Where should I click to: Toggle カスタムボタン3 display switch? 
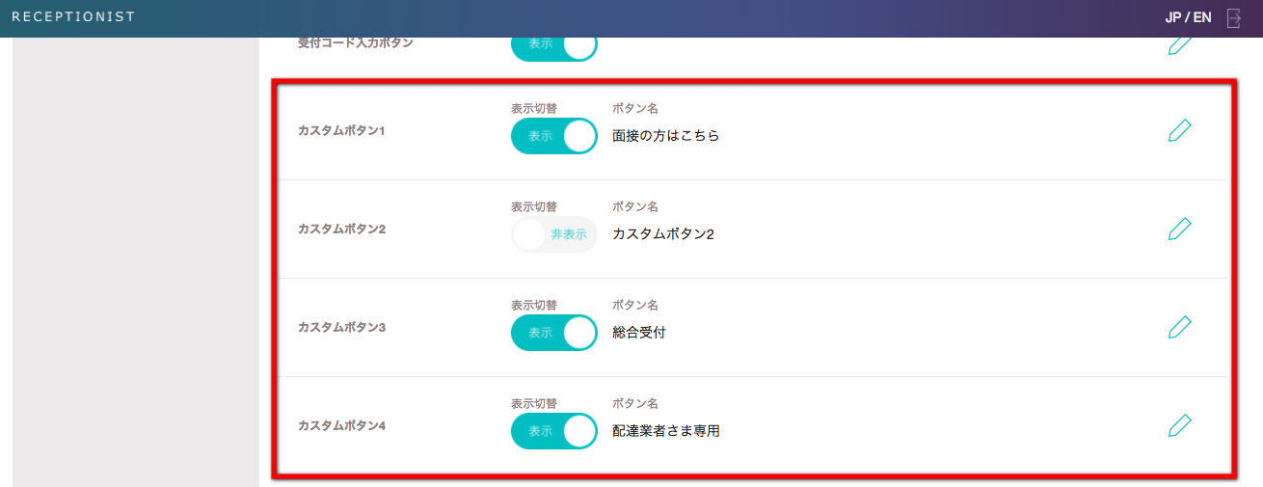(x=554, y=333)
